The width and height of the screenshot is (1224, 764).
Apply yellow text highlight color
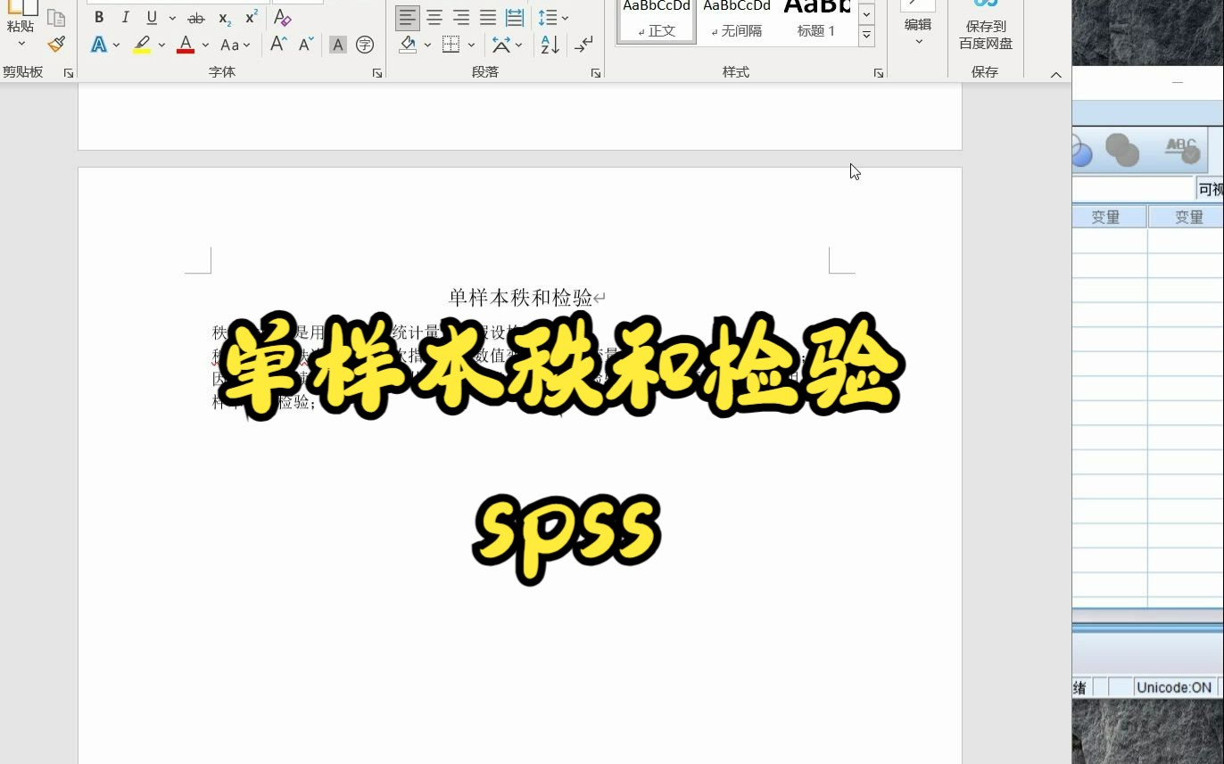tap(141, 45)
